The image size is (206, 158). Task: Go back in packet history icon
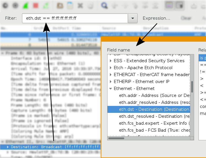(x=114, y=6)
